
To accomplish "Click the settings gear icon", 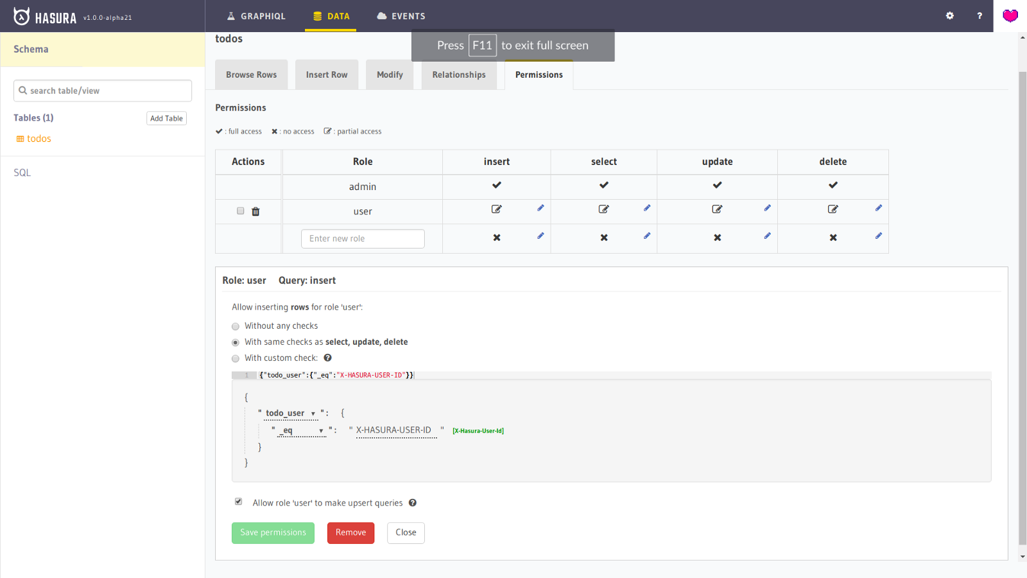I will 949,16.
